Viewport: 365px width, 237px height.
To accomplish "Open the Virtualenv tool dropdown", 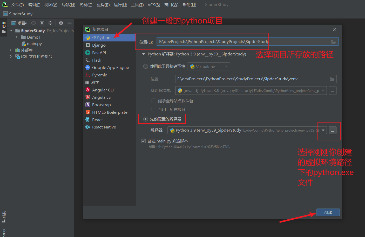I will click(x=209, y=67).
